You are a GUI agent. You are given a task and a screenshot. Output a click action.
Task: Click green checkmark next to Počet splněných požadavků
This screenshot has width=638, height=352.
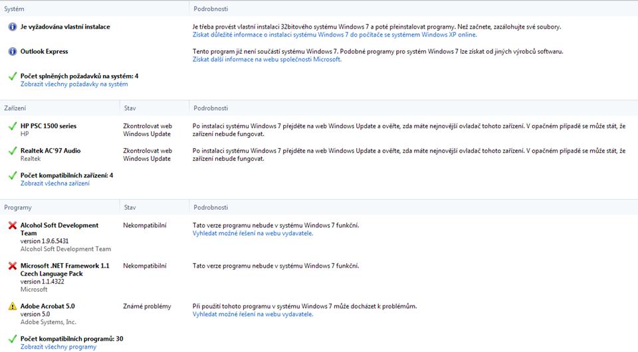(x=13, y=76)
